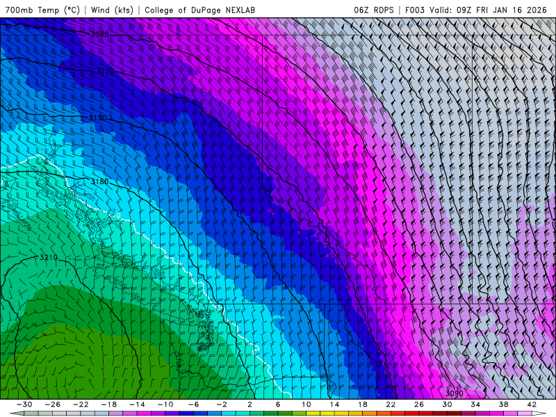Click the '0' freezing line label on the dashed contour
556x417 pixels.
pos(118,215)
